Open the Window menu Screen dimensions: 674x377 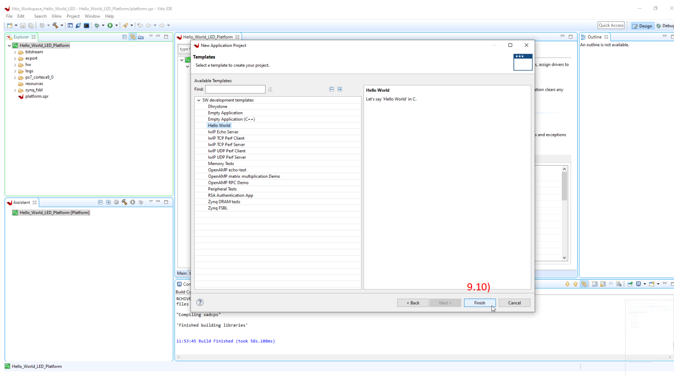click(92, 16)
